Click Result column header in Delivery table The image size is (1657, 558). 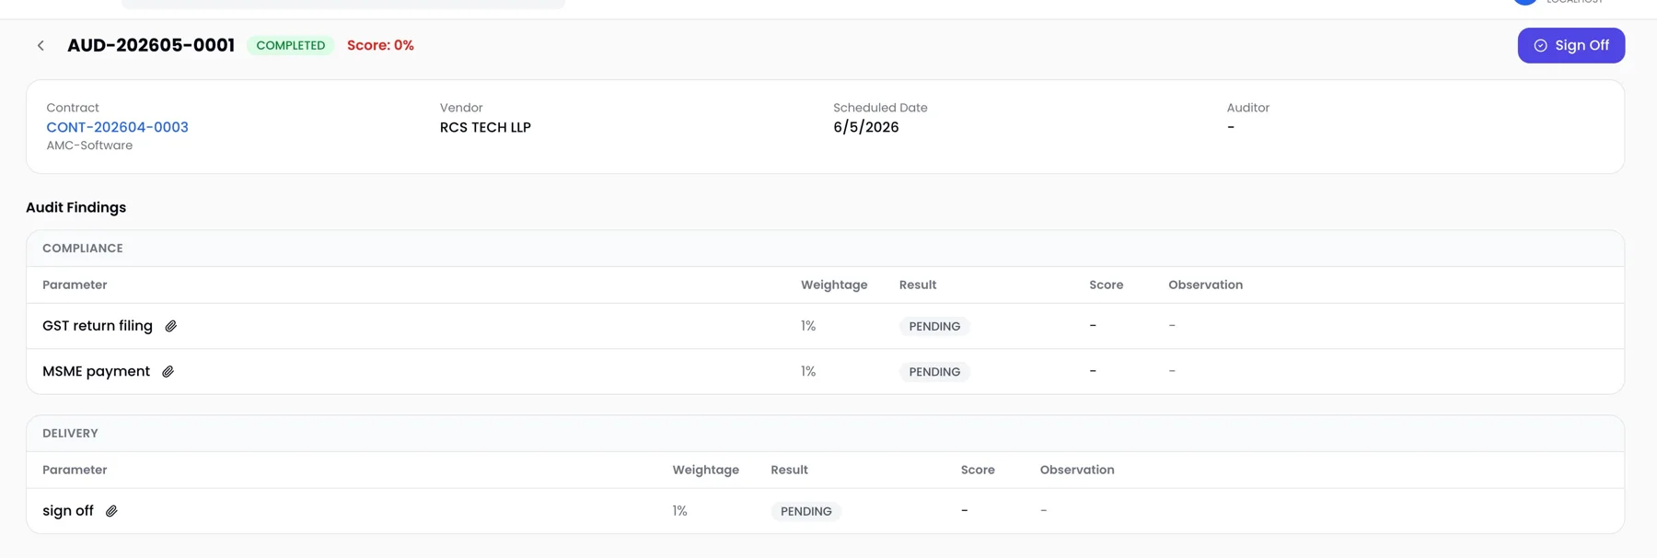click(x=789, y=471)
